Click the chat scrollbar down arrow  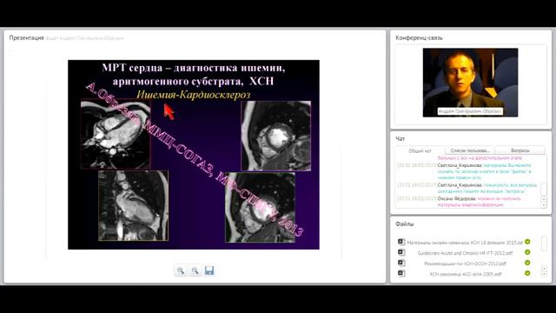544,205
